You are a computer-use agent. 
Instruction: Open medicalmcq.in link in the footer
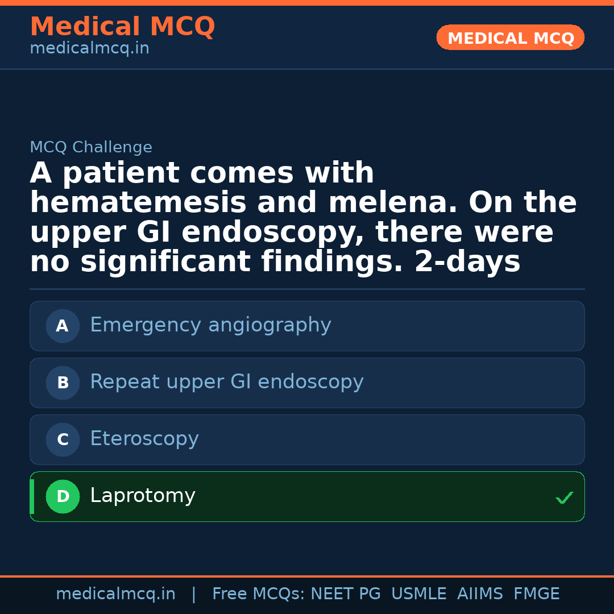(x=115, y=594)
